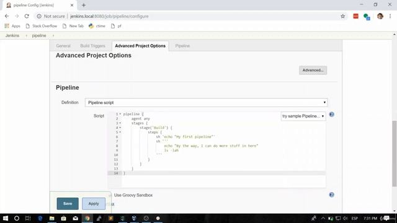Open the notification center icon

pyautogui.click(x=386, y=218)
